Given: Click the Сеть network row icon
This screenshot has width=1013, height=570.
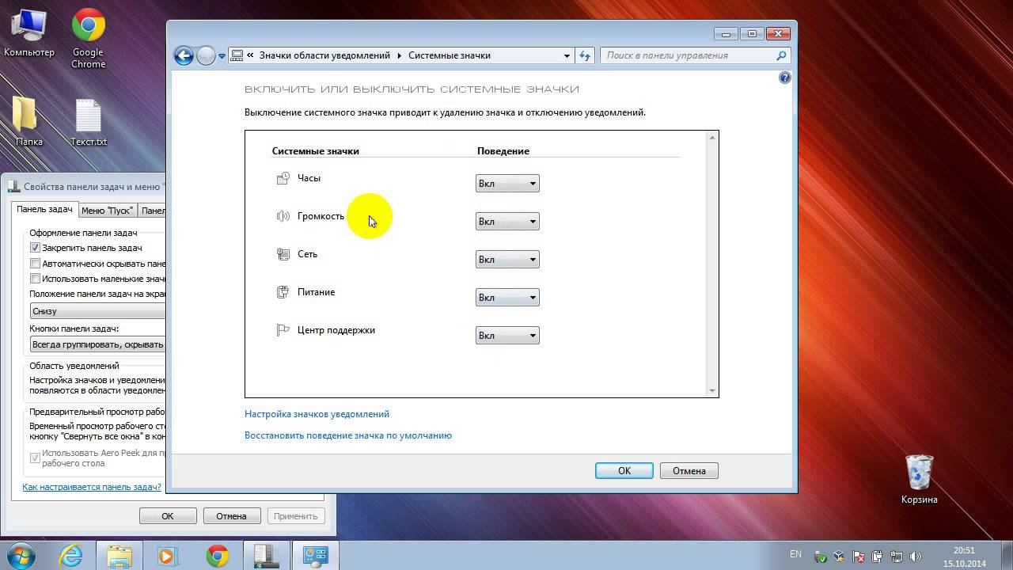Looking at the screenshot, I should (283, 254).
